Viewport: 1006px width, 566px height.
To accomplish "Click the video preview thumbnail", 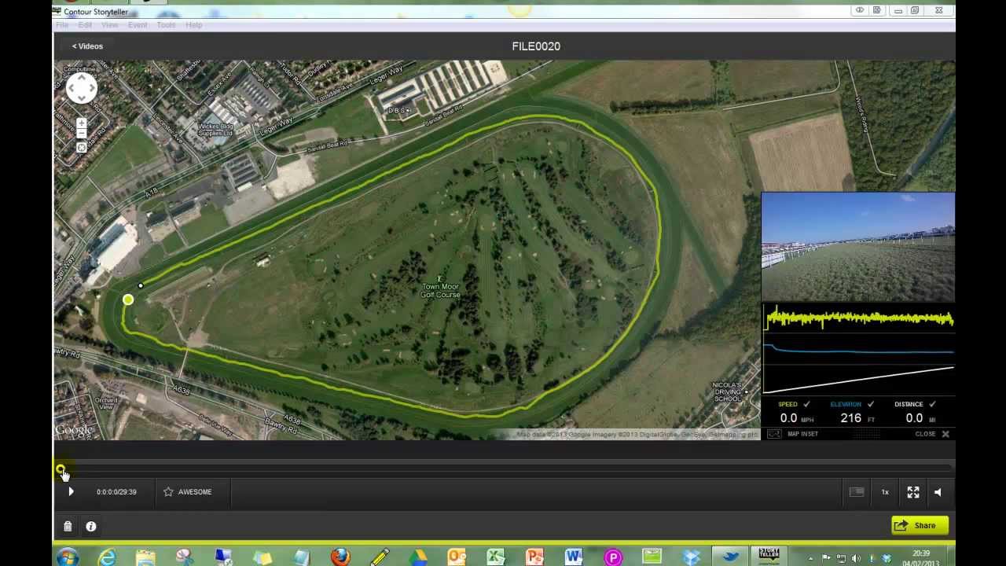I will [858, 248].
